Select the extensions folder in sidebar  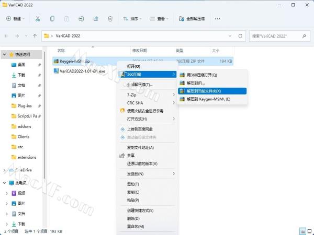coord(27,157)
